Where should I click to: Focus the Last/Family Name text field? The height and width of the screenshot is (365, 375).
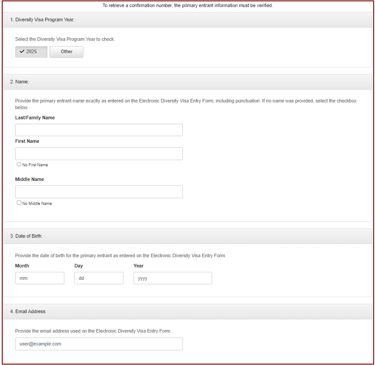point(99,130)
